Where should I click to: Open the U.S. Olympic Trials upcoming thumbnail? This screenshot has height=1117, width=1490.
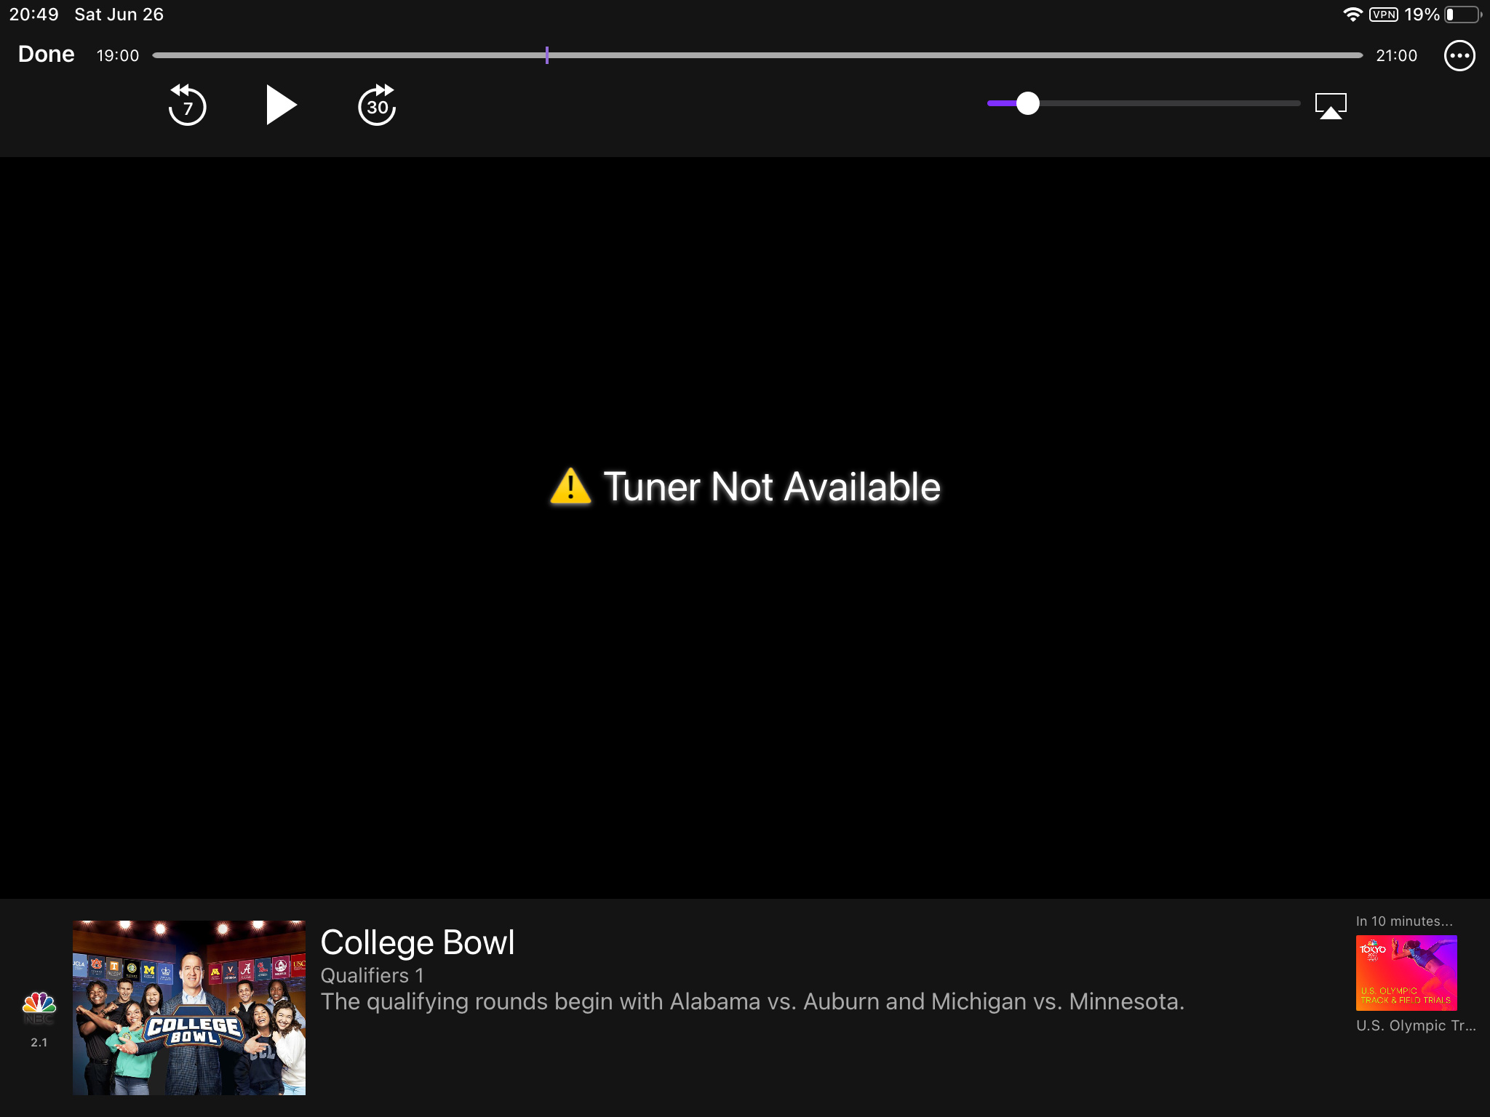click(x=1406, y=972)
